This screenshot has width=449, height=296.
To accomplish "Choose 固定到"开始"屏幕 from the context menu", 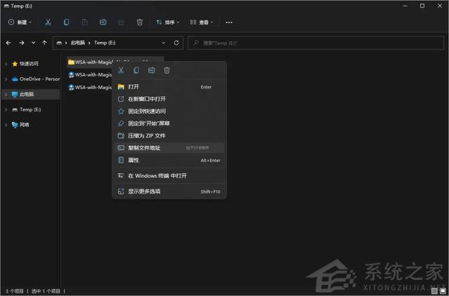I will click(x=169, y=123).
